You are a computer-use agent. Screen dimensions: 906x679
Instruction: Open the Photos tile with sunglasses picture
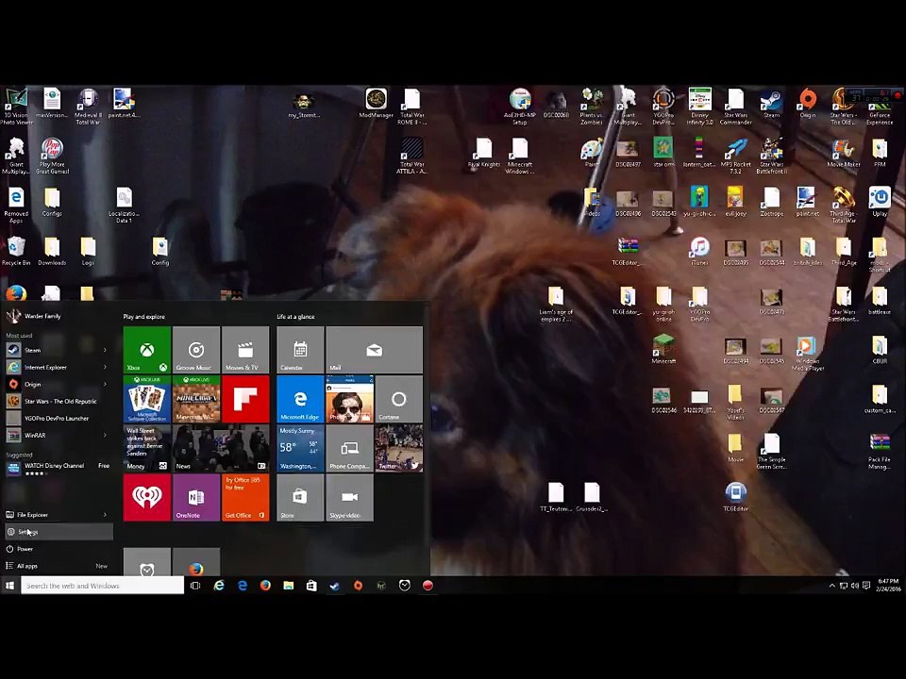[349, 399]
